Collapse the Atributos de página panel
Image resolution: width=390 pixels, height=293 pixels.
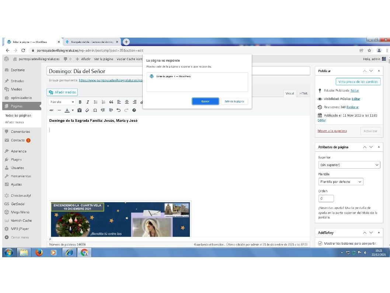(x=379, y=147)
